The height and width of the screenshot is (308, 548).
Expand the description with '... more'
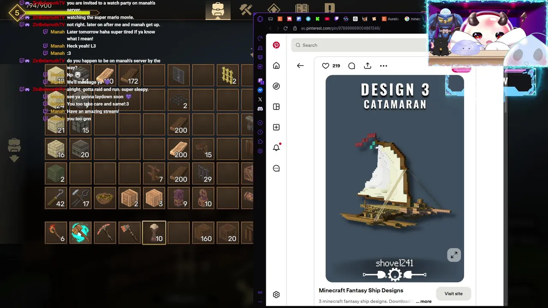423,302
